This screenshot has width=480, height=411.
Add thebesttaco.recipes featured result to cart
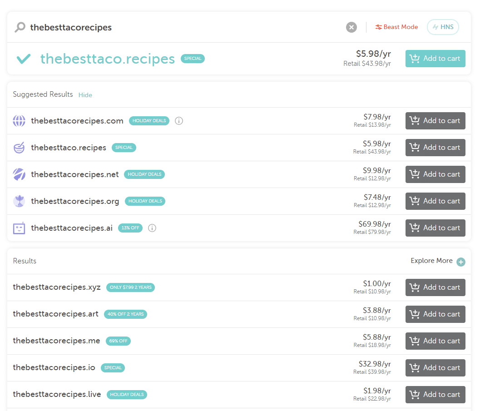[x=435, y=59]
